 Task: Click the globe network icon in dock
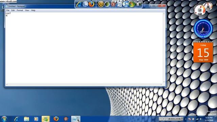[85, 4]
